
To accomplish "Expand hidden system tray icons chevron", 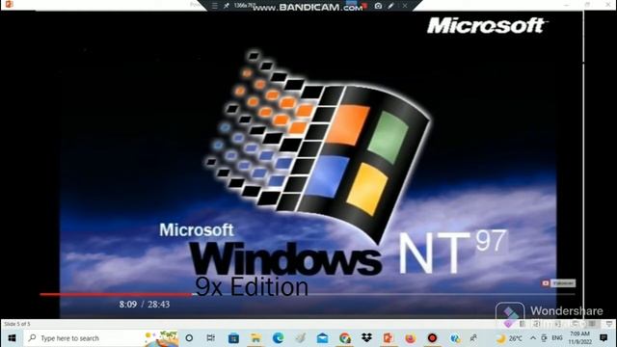I will pyautogui.click(x=533, y=338).
